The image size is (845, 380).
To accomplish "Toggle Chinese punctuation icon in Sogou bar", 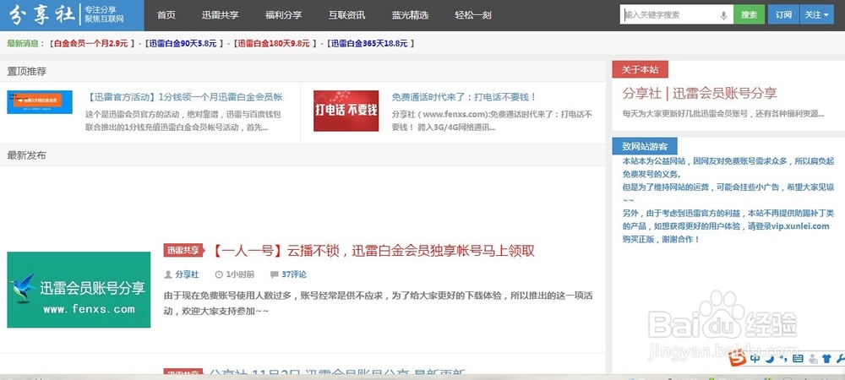I will pos(784,358).
